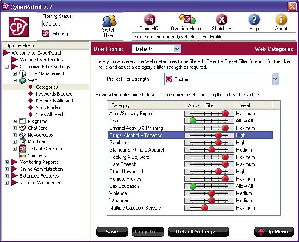Click arrow icon beside Remote Management
Viewport: 299px width, 242px height.
[14, 183]
